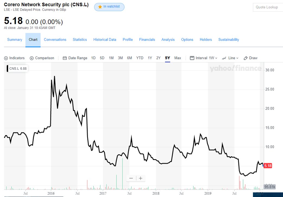View the Sustainability tab
This screenshot has height=197, width=283.
[229, 40]
